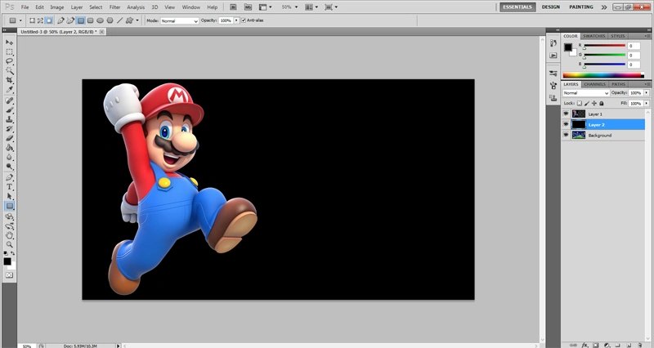Open the Mode dropdown in options bar
The image size is (654, 348).
tap(178, 20)
